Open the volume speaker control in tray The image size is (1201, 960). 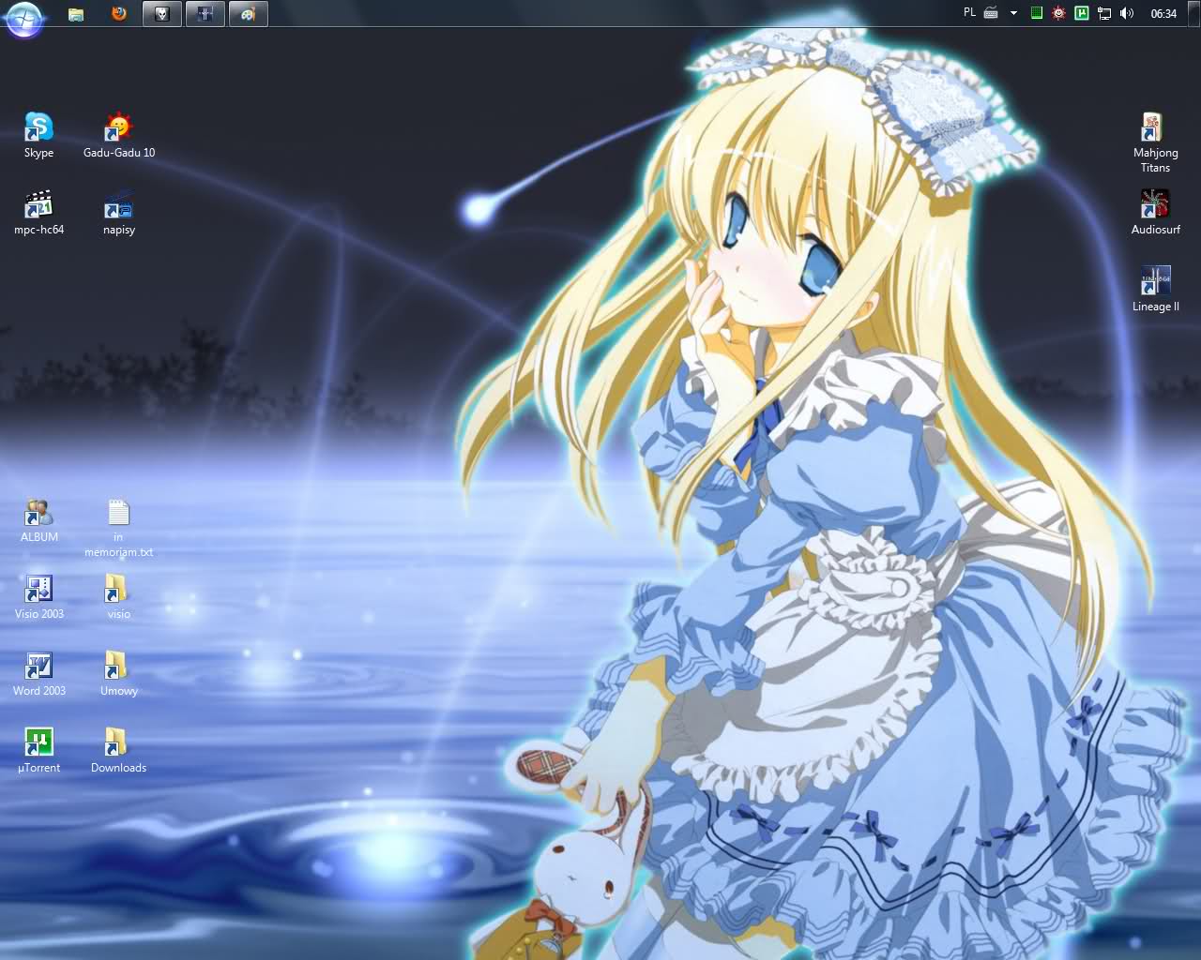pos(1127,13)
